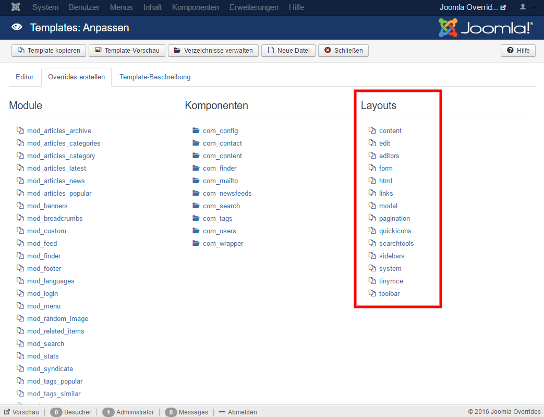Switch to the Editor tab
Screen dimensions: 544x417
25,77
